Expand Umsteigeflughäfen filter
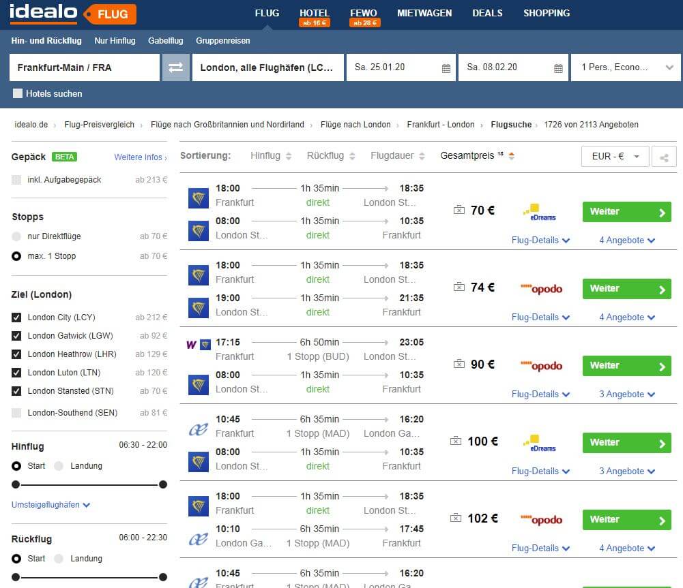Screen dimensions: 683x588 50,505
